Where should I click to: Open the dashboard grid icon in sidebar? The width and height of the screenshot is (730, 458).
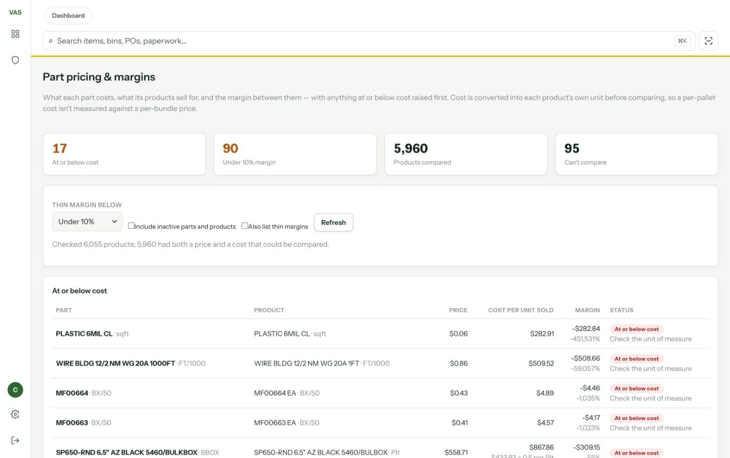pos(15,34)
